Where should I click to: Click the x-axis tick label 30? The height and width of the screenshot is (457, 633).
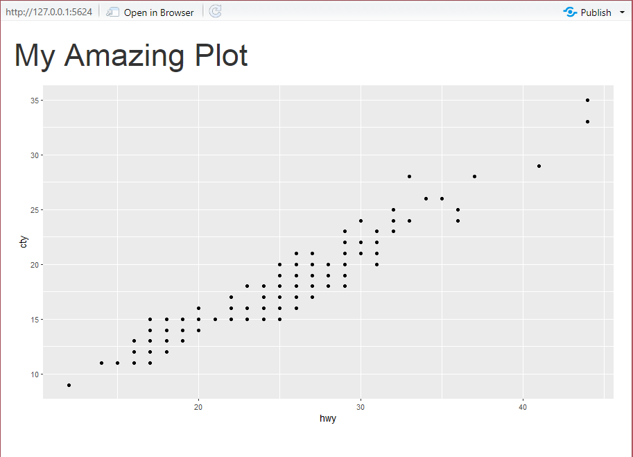pos(361,406)
